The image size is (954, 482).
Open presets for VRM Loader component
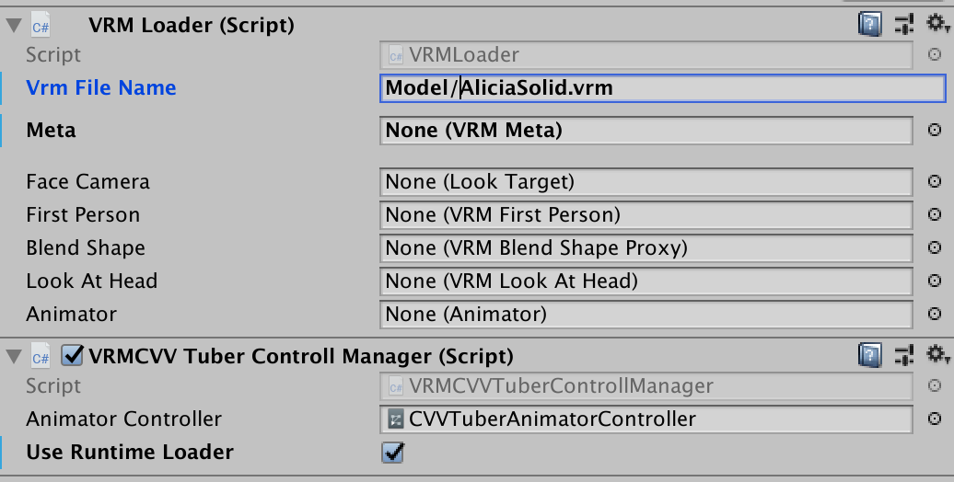pyautogui.click(x=903, y=25)
